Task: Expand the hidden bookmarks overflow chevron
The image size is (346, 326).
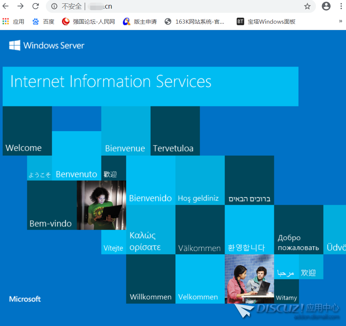Action: pos(340,21)
